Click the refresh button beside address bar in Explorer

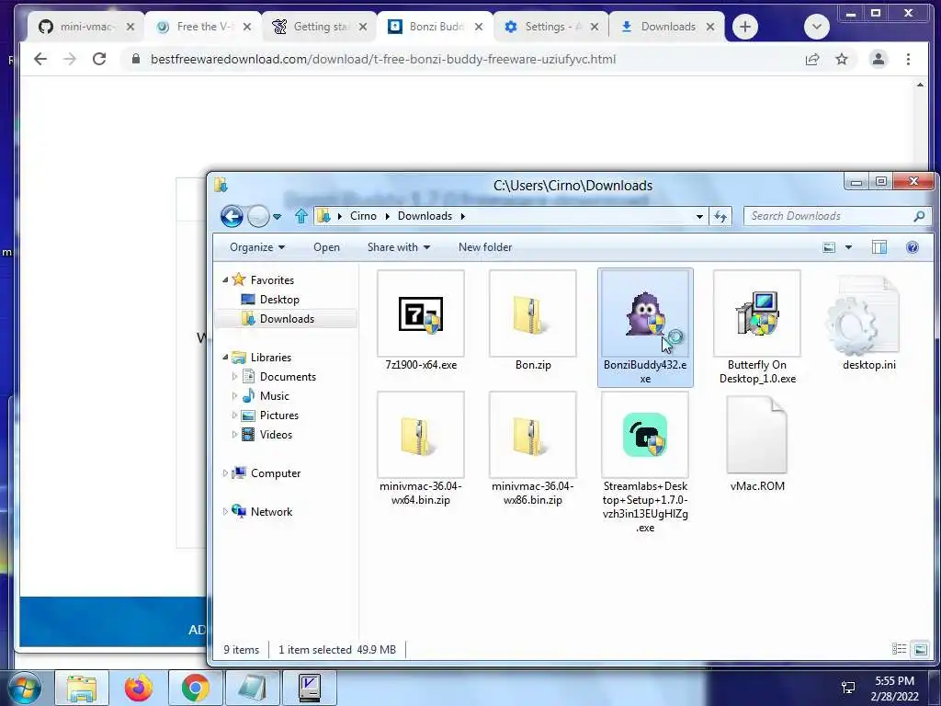tap(720, 216)
